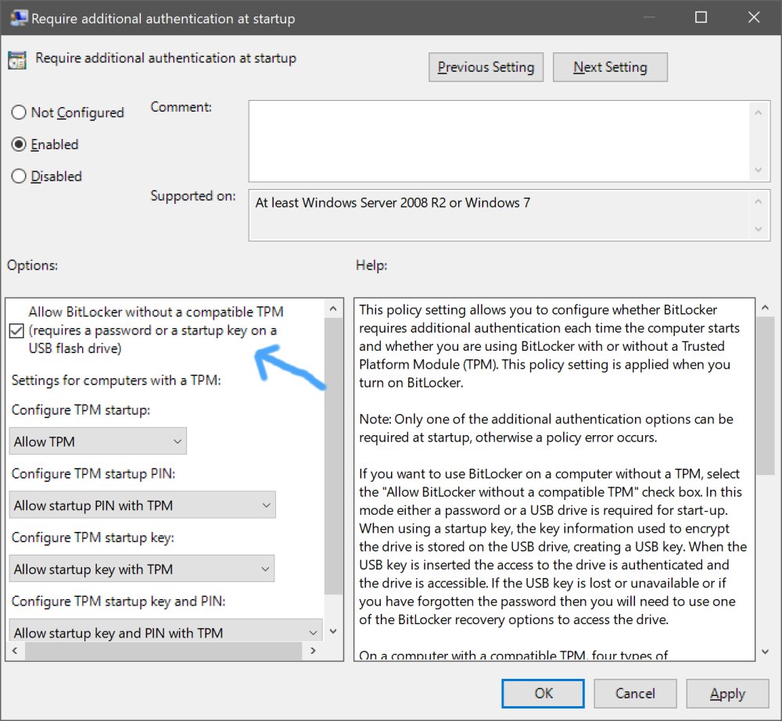Open the Configure TPM startup PIN dropdown
The height and width of the screenshot is (721, 782).
pyautogui.click(x=142, y=505)
